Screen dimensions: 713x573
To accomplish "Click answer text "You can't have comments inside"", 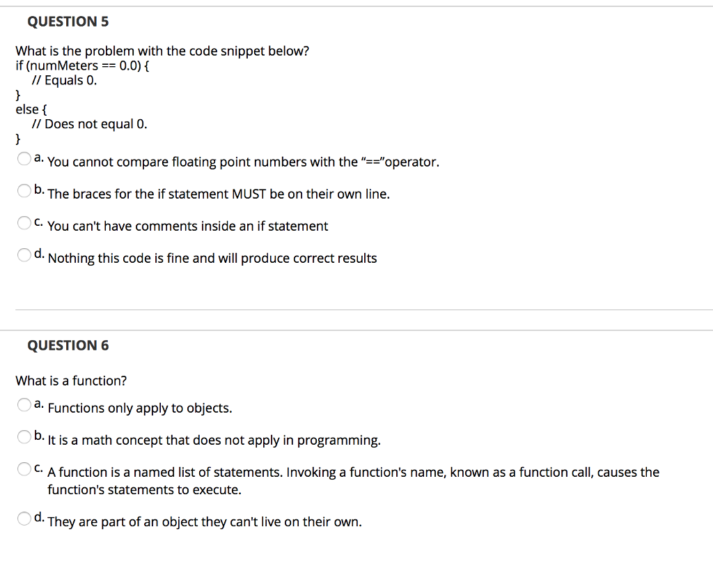I will [x=187, y=227].
